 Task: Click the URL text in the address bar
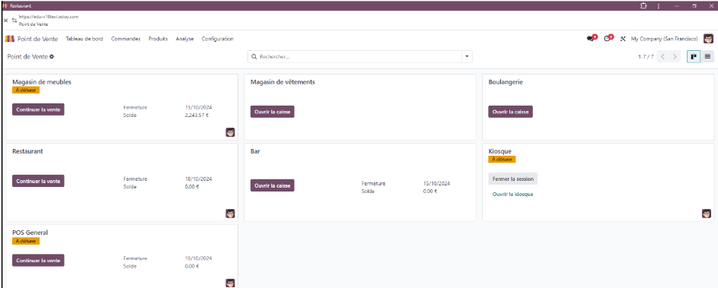pos(49,17)
